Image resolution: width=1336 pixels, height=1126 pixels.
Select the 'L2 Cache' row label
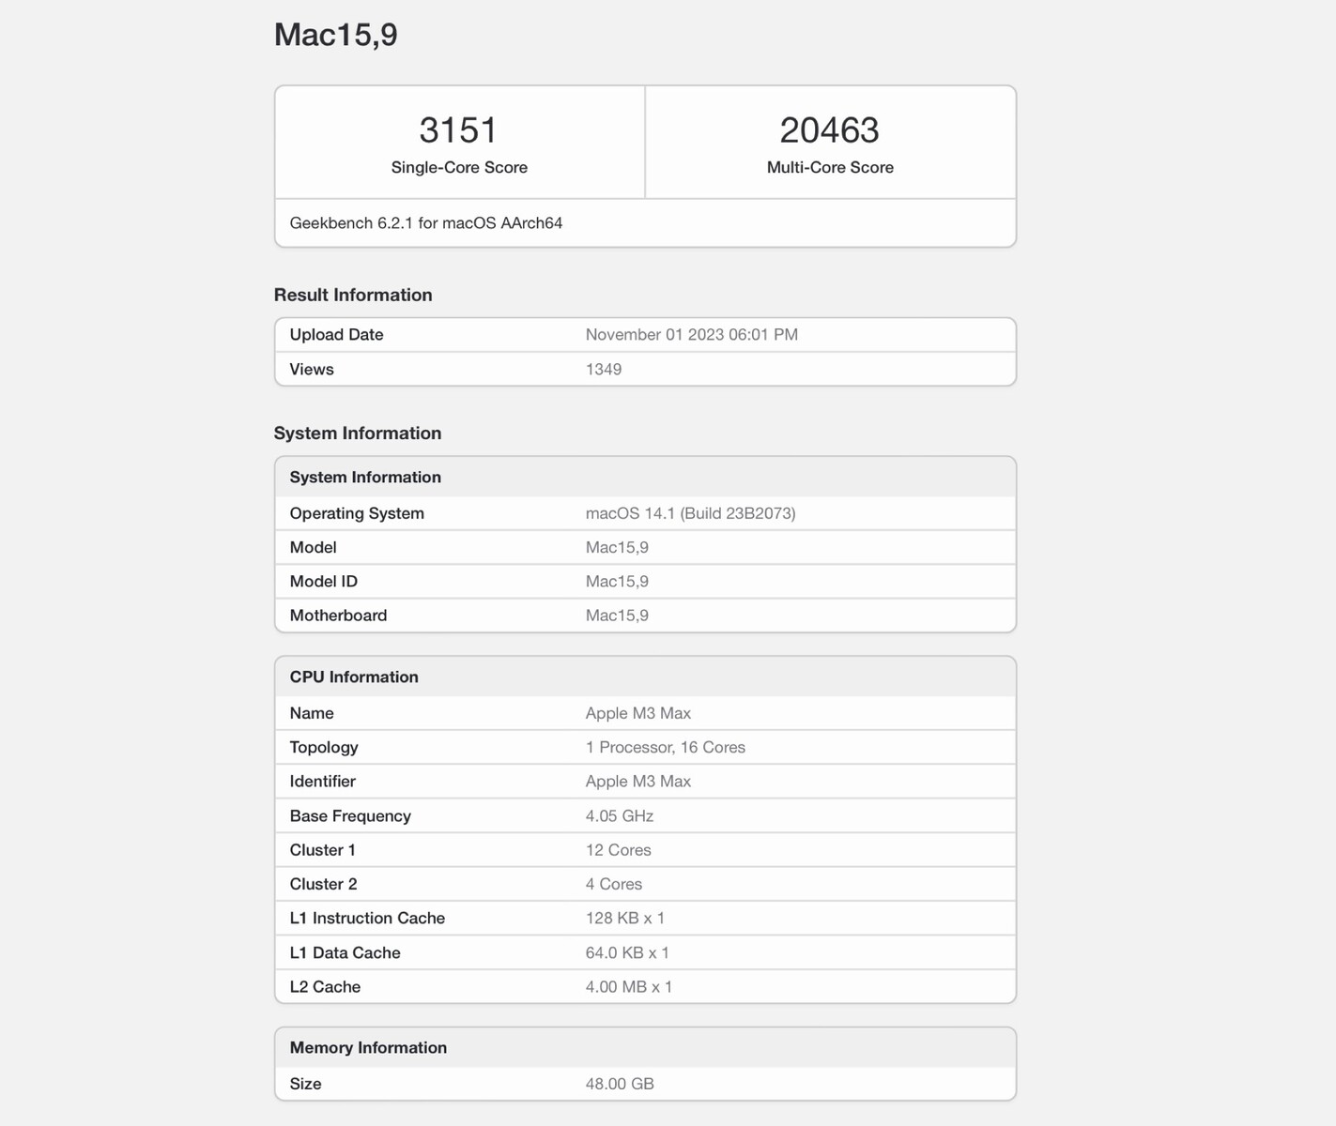(325, 987)
